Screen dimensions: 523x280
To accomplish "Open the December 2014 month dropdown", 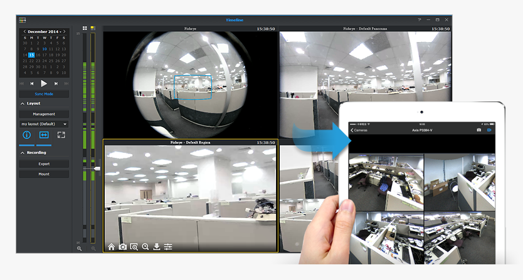I will pyautogui.click(x=45, y=32).
